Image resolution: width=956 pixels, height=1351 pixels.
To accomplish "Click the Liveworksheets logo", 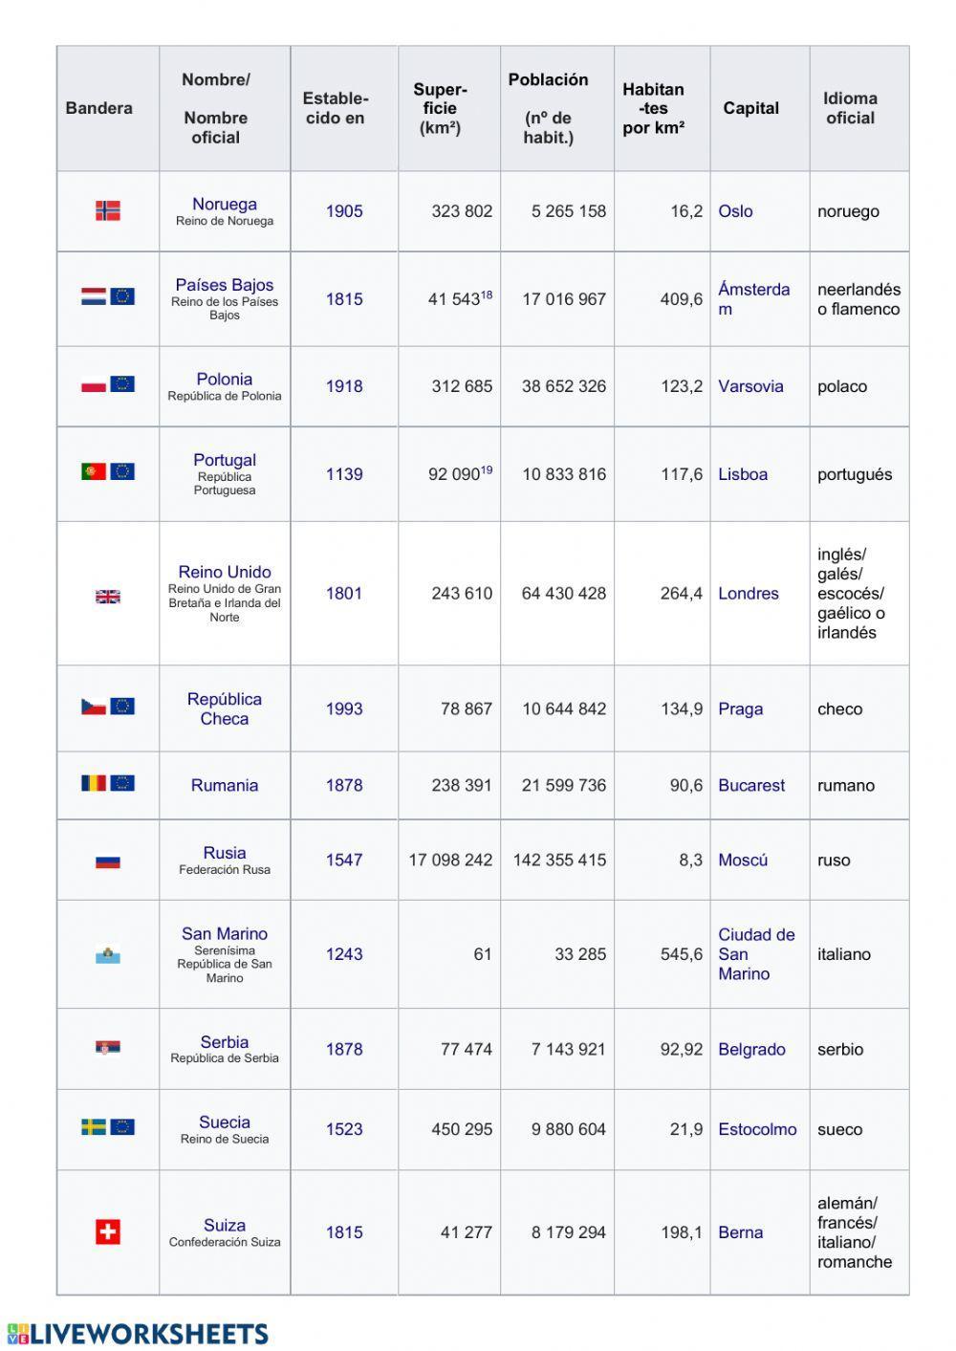I will pyautogui.click(x=138, y=1334).
